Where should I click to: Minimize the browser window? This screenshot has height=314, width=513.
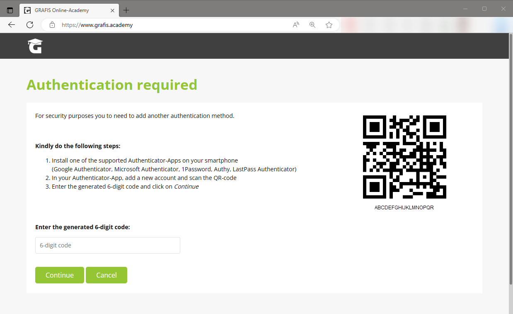coord(465,9)
